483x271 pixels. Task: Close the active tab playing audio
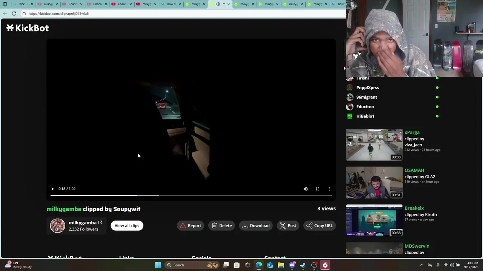click(228, 4)
